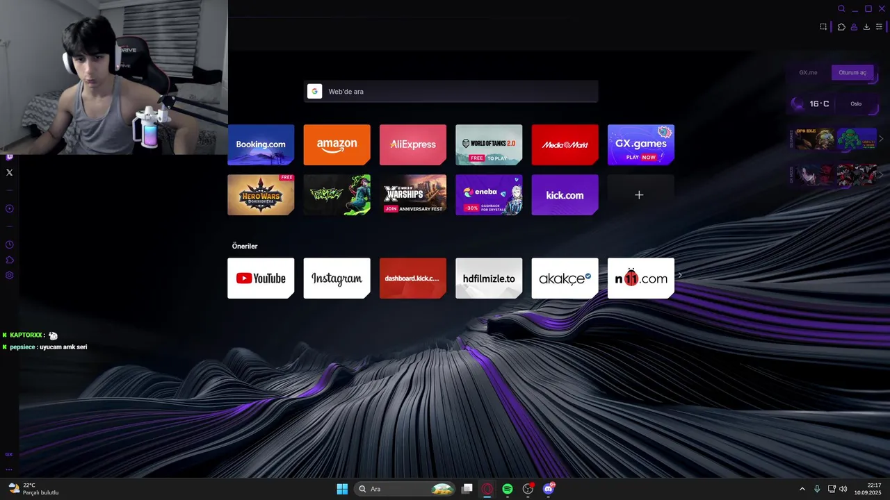Click the network icon in system tray
This screenshot has height=500, width=890.
click(832, 489)
